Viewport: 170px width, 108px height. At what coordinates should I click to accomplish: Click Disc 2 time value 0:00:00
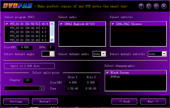(91, 89)
